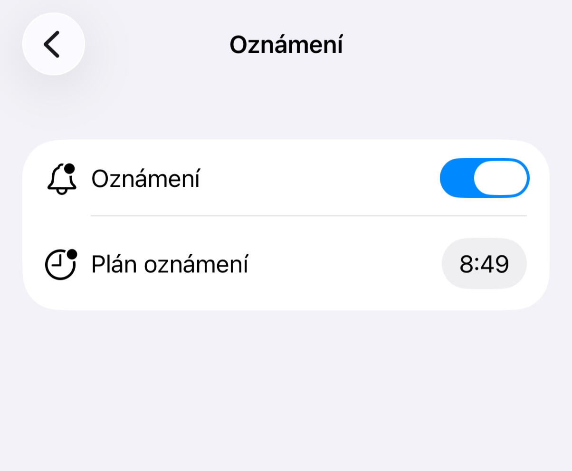
Task: Tap the clock icon beside Plán oznámení
Action: coord(61,264)
